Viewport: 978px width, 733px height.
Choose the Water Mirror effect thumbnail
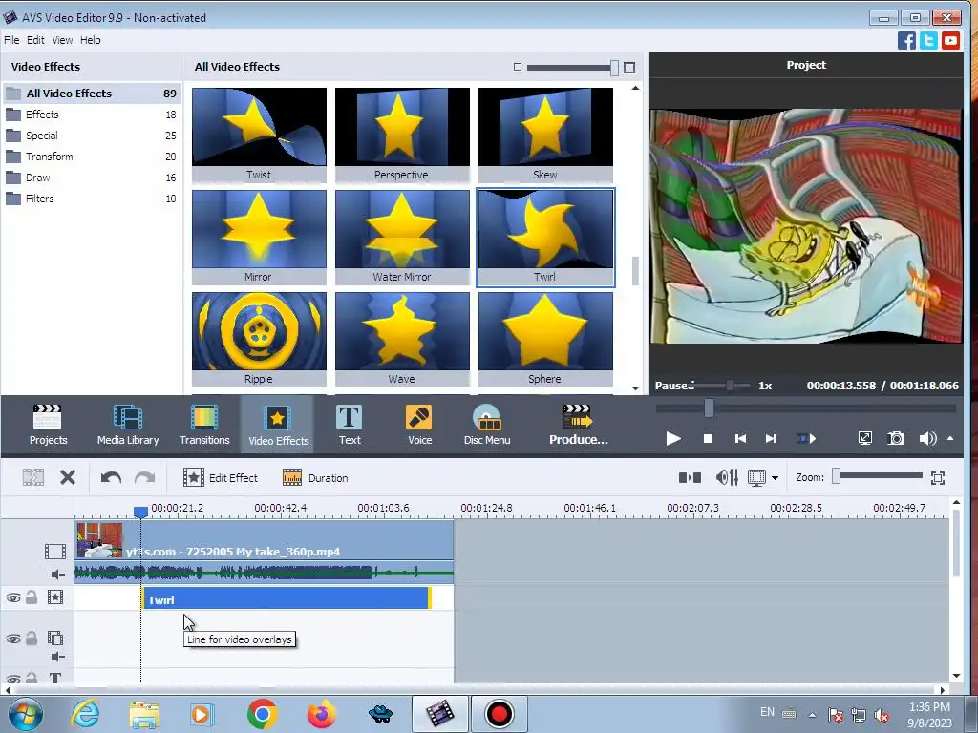(x=402, y=237)
